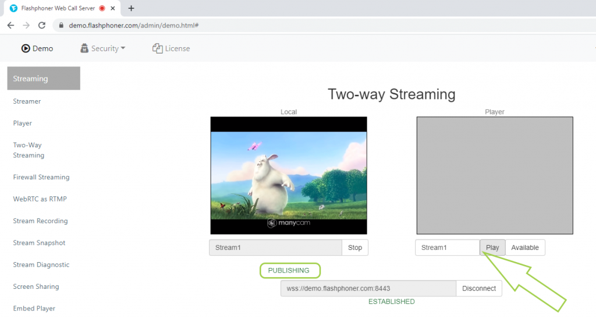The image size is (596, 318).
Task: Open the Stream Snapshot sidebar item
Action: click(39, 243)
